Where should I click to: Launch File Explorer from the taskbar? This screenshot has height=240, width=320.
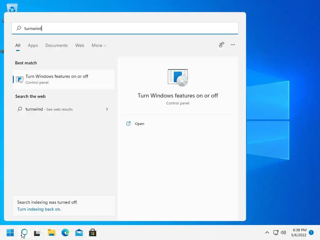click(52, 232)
